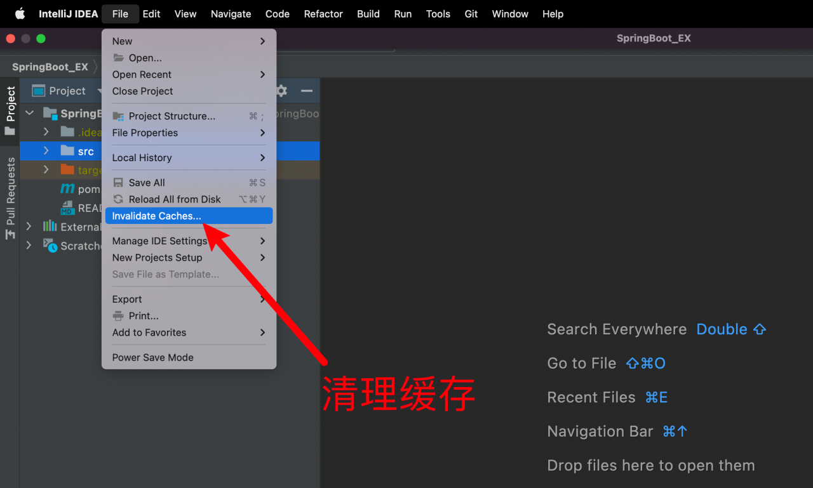Expand the Export submenu

189,300
